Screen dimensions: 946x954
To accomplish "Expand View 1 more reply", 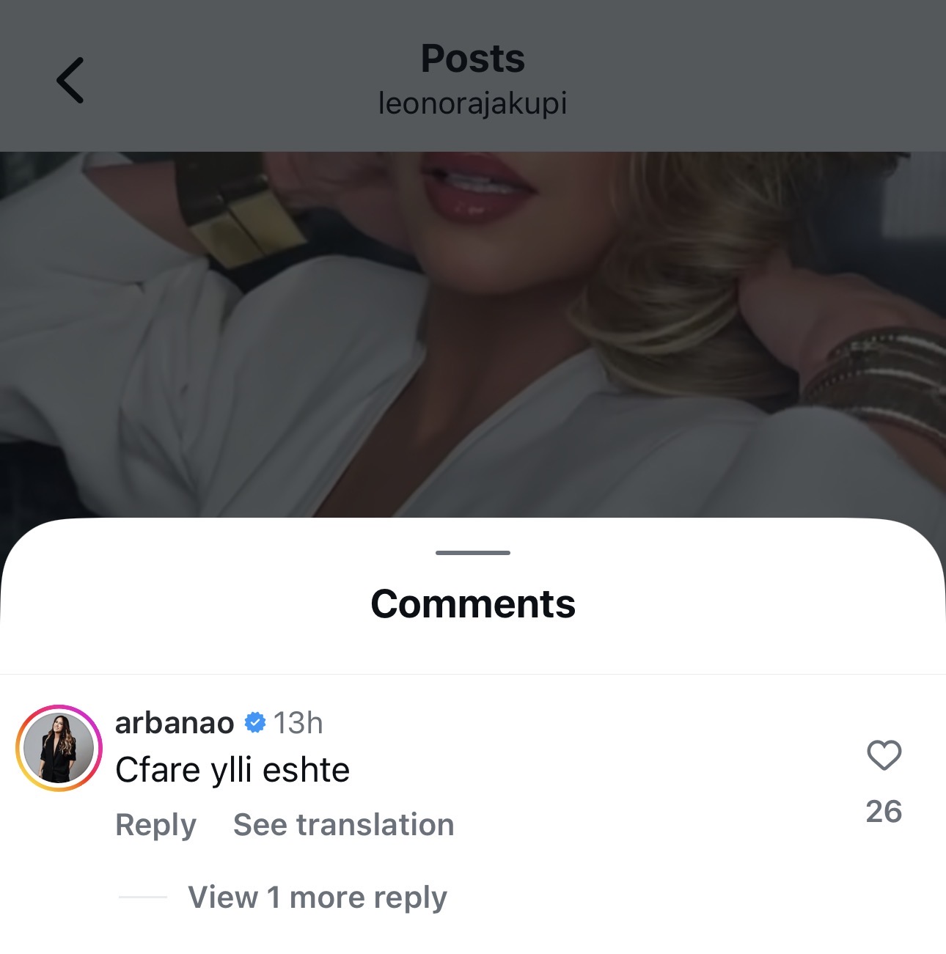I will pyautogui.click(x=317, y=897).
